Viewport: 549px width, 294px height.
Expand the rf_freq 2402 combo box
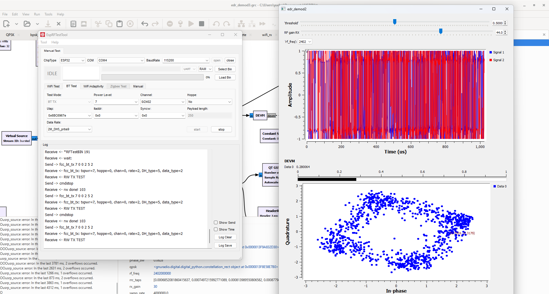[305, 42]
